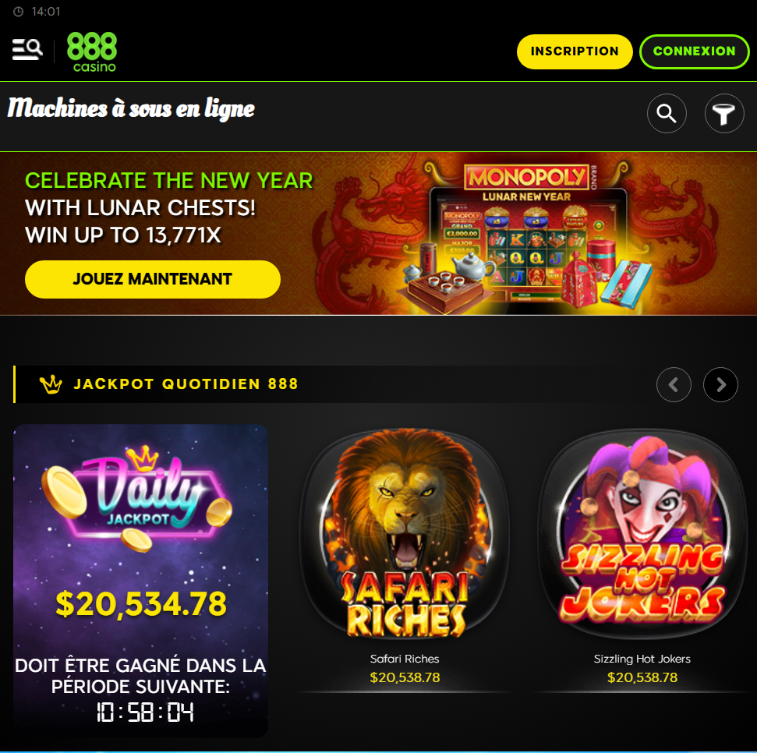Click the Safari Riches title link
This screenshot has height=753, width=757.
coord(405,659)
